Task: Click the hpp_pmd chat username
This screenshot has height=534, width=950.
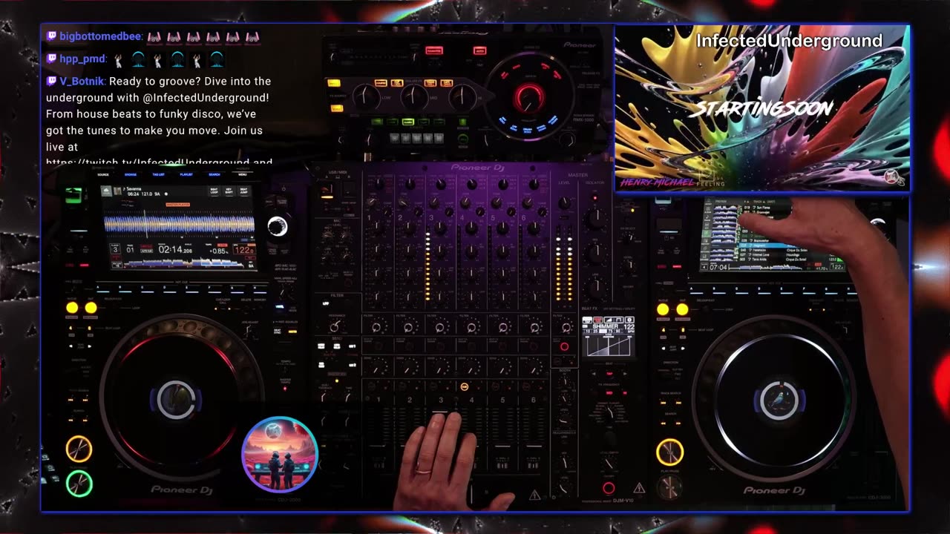Action: (x=83, y=59)
